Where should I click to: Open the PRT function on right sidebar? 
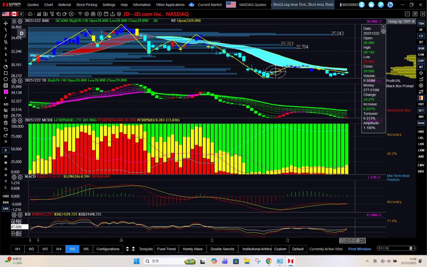coord(422,105)
